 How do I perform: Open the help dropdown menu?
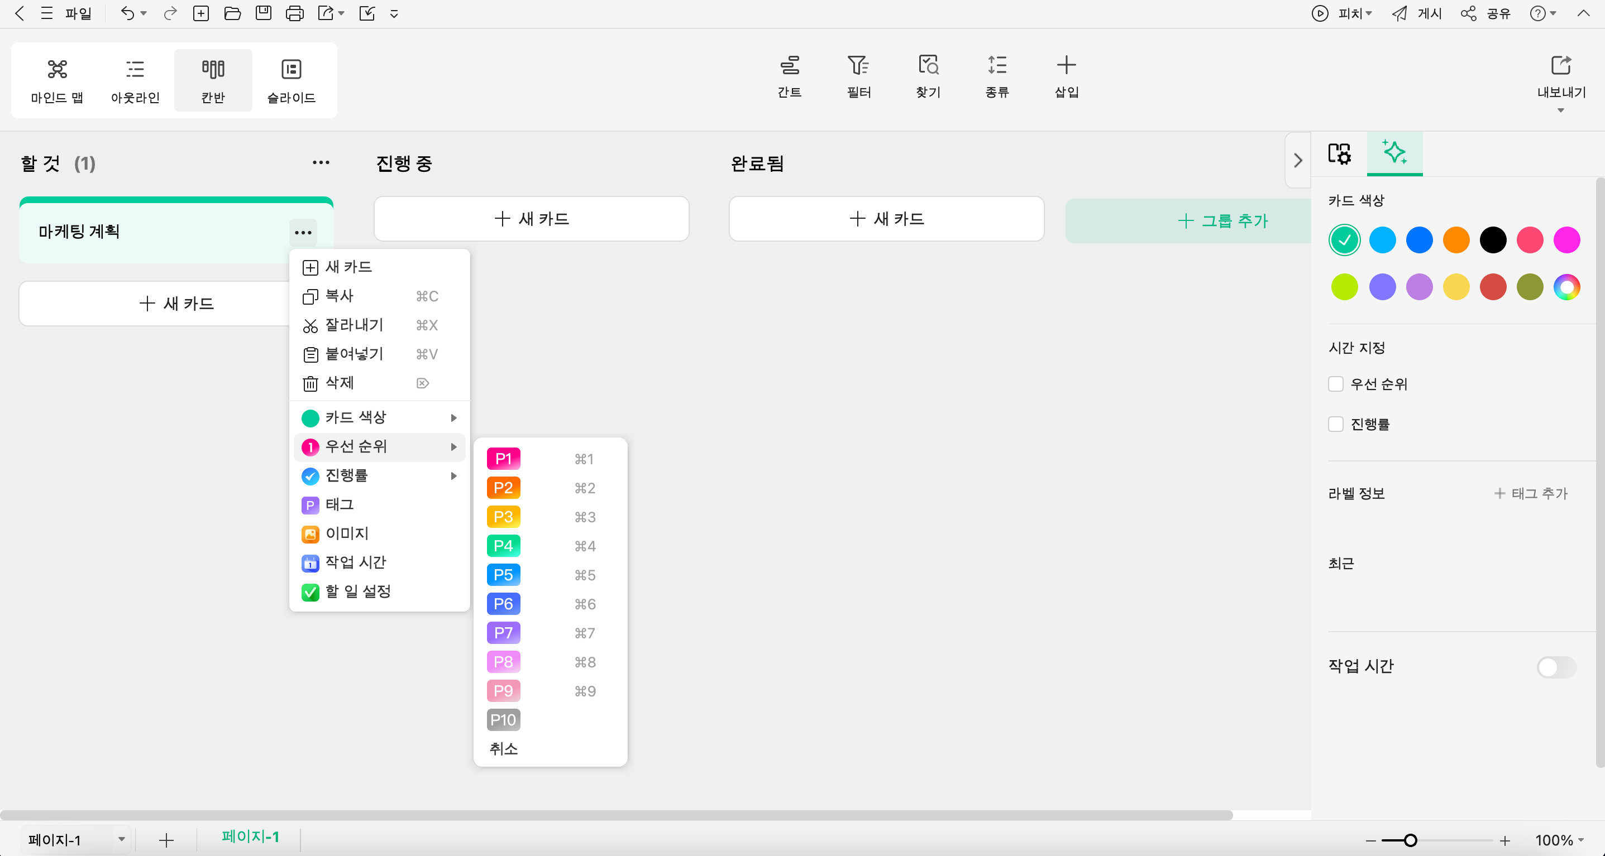[1544, 13]
